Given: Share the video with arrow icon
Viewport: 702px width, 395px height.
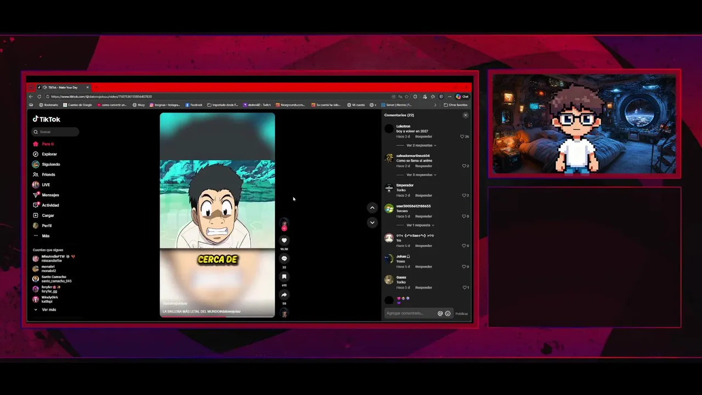Looking at the screenshot, I should pos(284,295).
